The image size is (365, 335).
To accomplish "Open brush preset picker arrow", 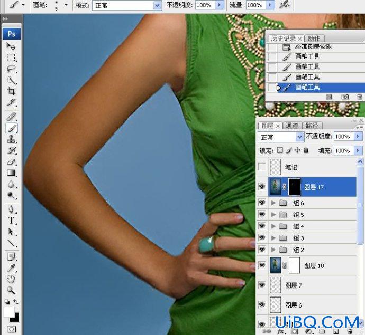I will (66, 5).
